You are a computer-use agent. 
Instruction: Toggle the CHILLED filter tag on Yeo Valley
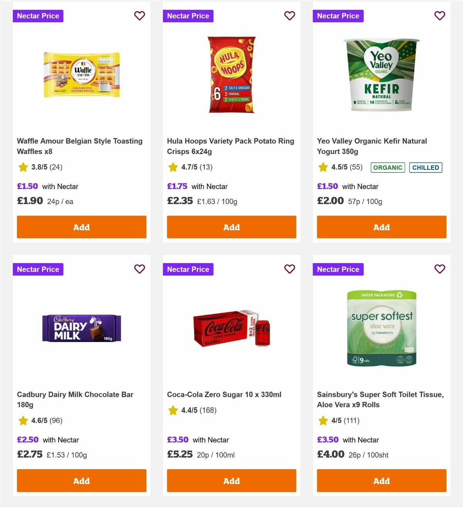(x=426, y=168)
